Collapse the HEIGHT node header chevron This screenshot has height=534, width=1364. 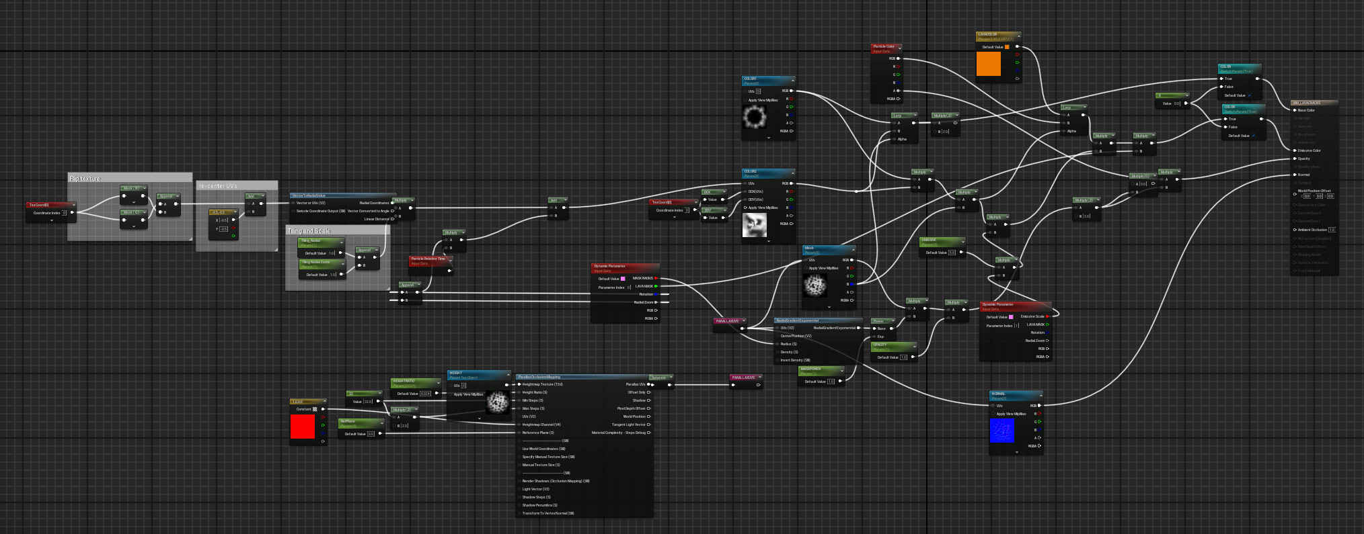click(x=508, y=373)
